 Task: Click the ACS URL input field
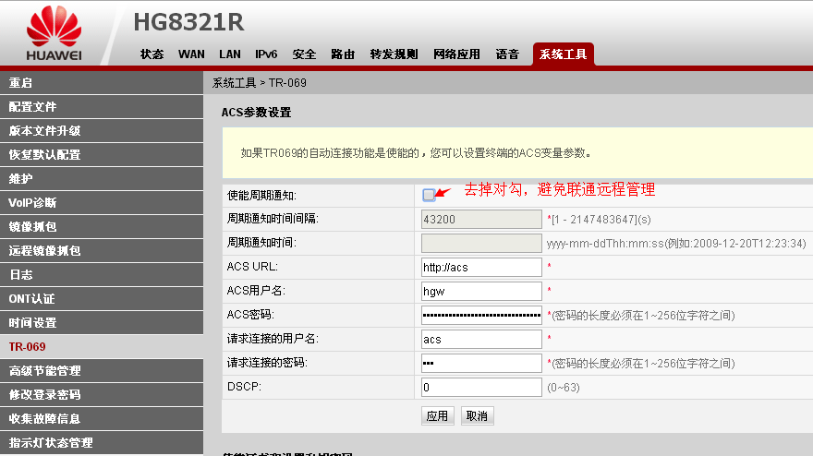[480, 267]
